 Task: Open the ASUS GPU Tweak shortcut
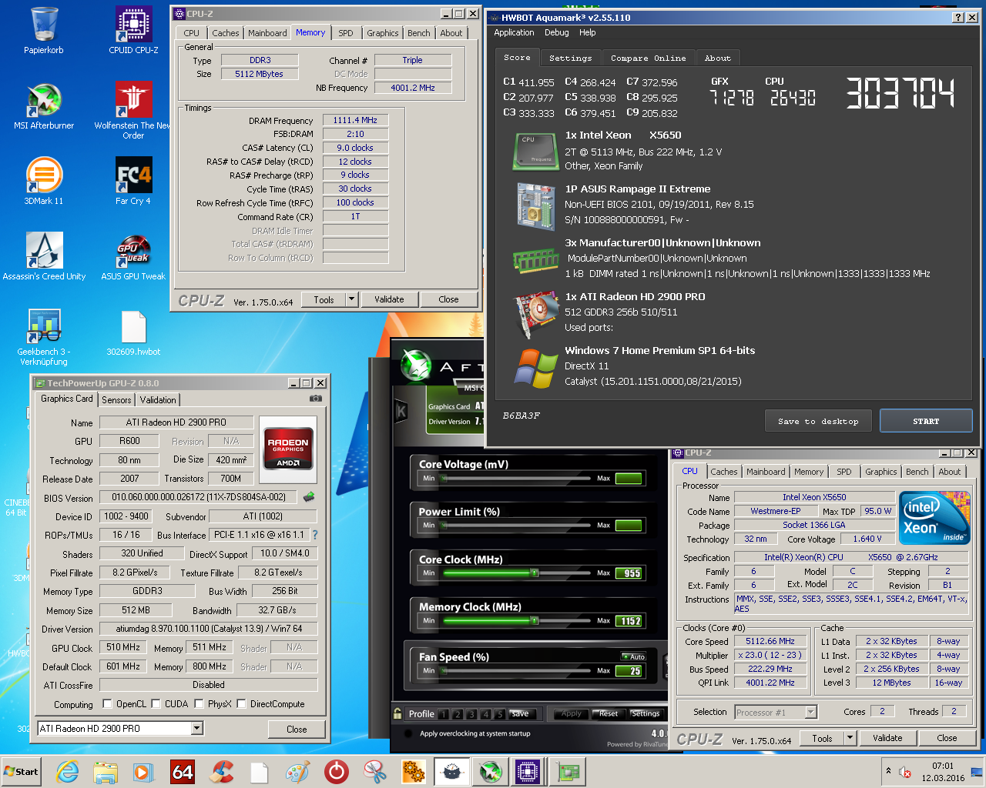[133, 257]
